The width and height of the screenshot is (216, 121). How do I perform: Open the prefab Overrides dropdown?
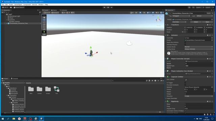click(x=179, y=22)
